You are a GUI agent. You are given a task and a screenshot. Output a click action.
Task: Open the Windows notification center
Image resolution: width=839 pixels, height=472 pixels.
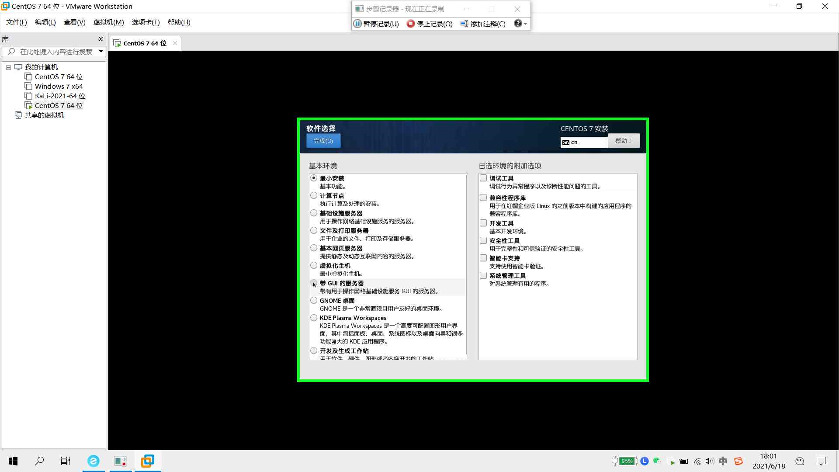point(821,461)
